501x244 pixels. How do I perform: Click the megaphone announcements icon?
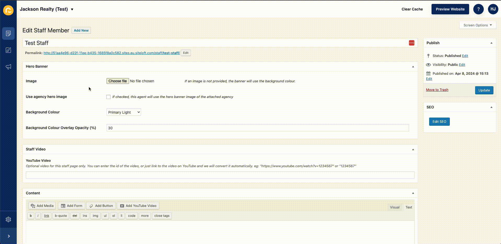[8, 67]
